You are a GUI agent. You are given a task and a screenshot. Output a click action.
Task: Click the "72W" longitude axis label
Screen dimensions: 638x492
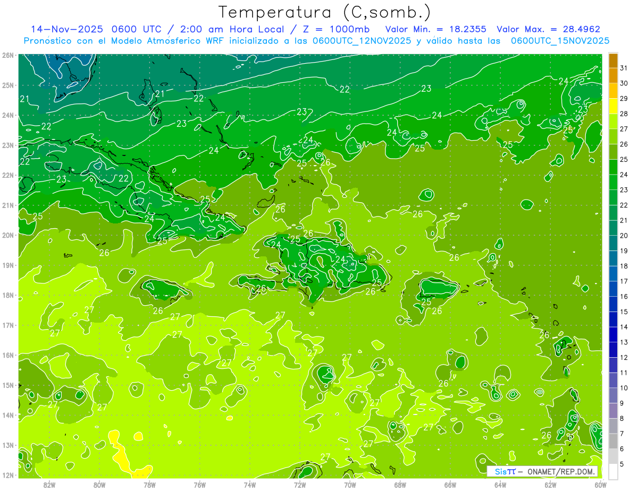click(x=300, y=485)
